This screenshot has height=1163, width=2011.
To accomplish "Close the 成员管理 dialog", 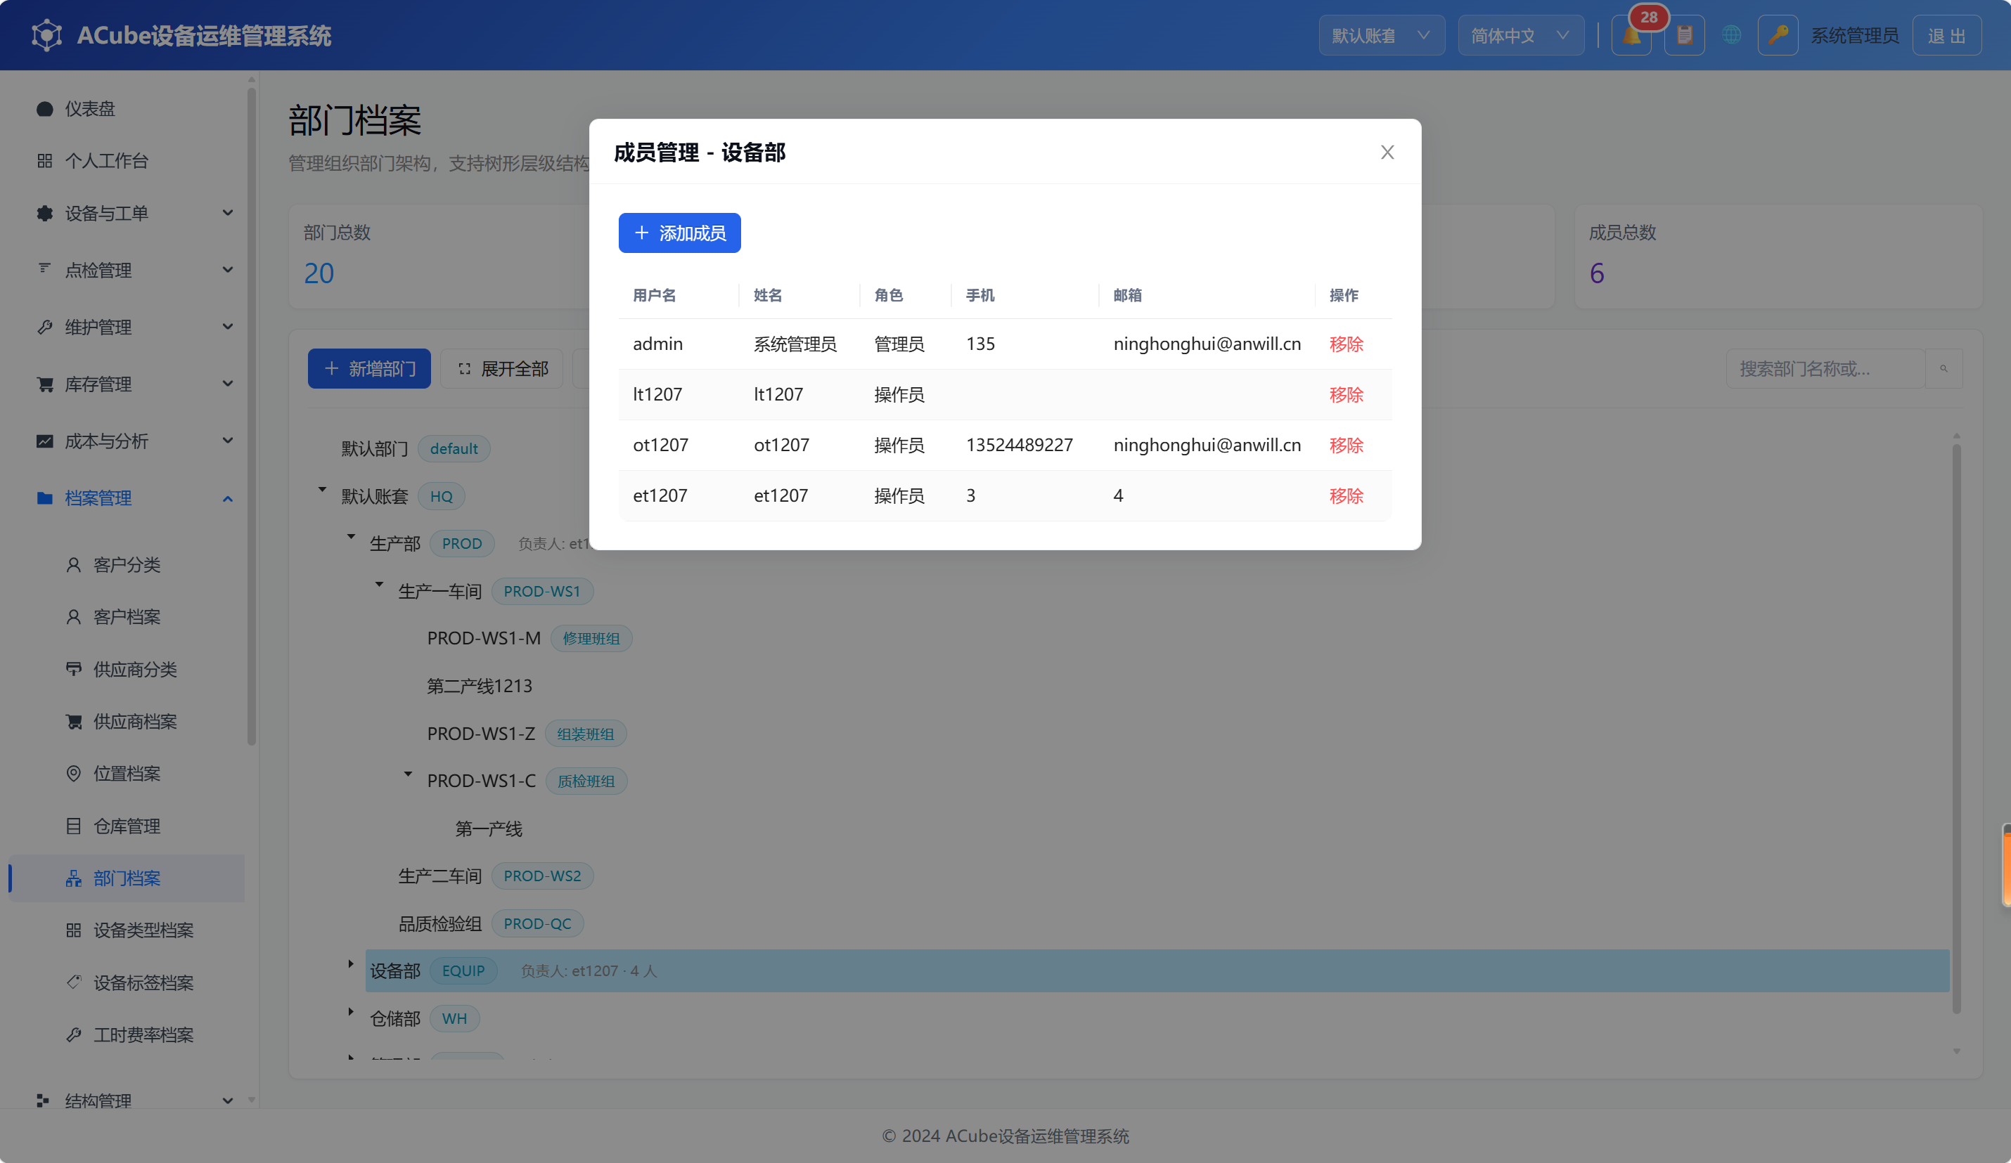I will point(1387,152).
